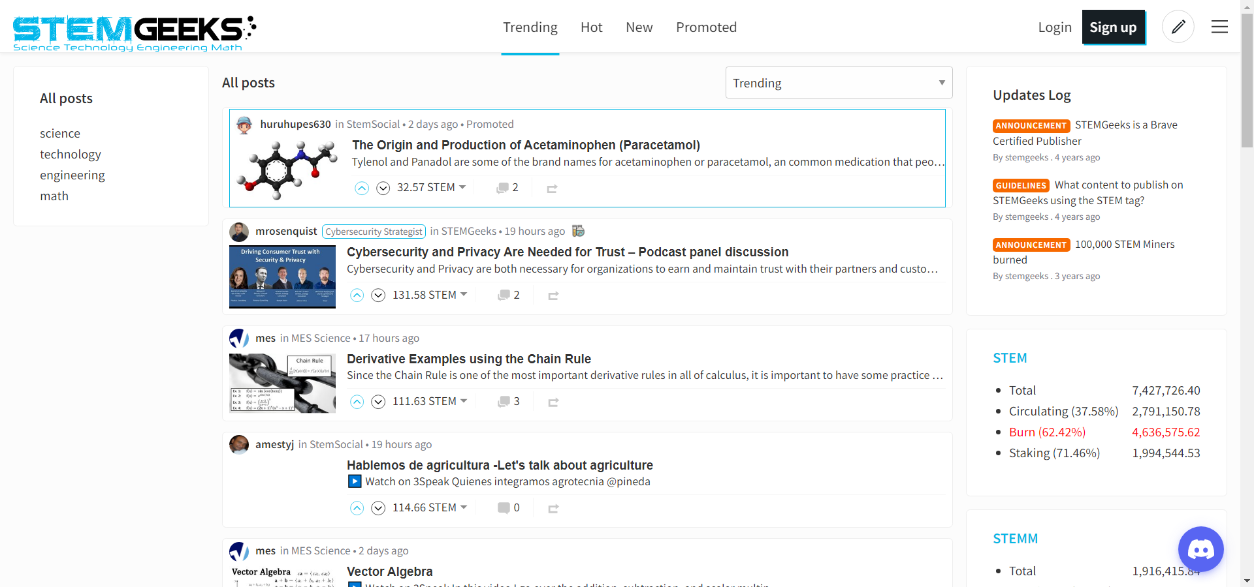
Task: Click the Sign up button
Action: coord(1114,27)
